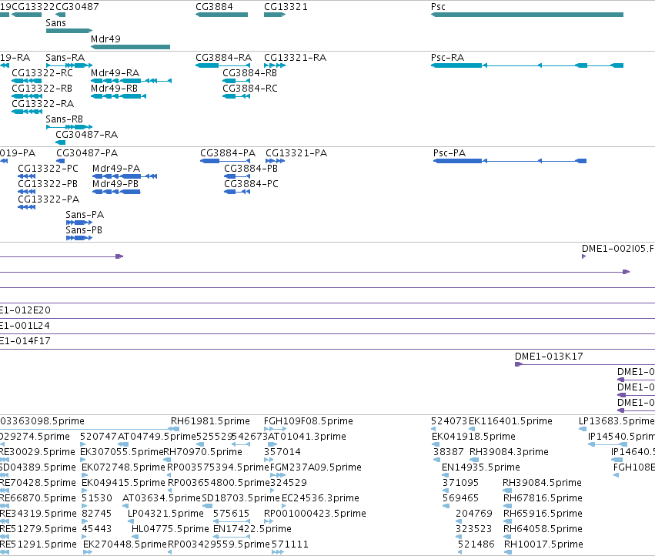Screen dimensions: 655x556
Task: Select the RH39084.3prime EST
Action: [x=474, y=460]
